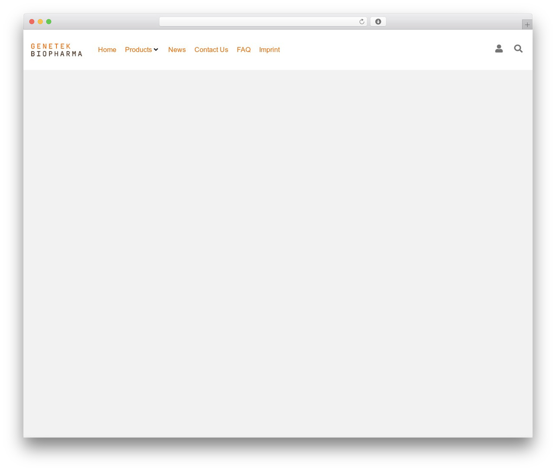
Task: Open the News page
Action: point(177,50)
